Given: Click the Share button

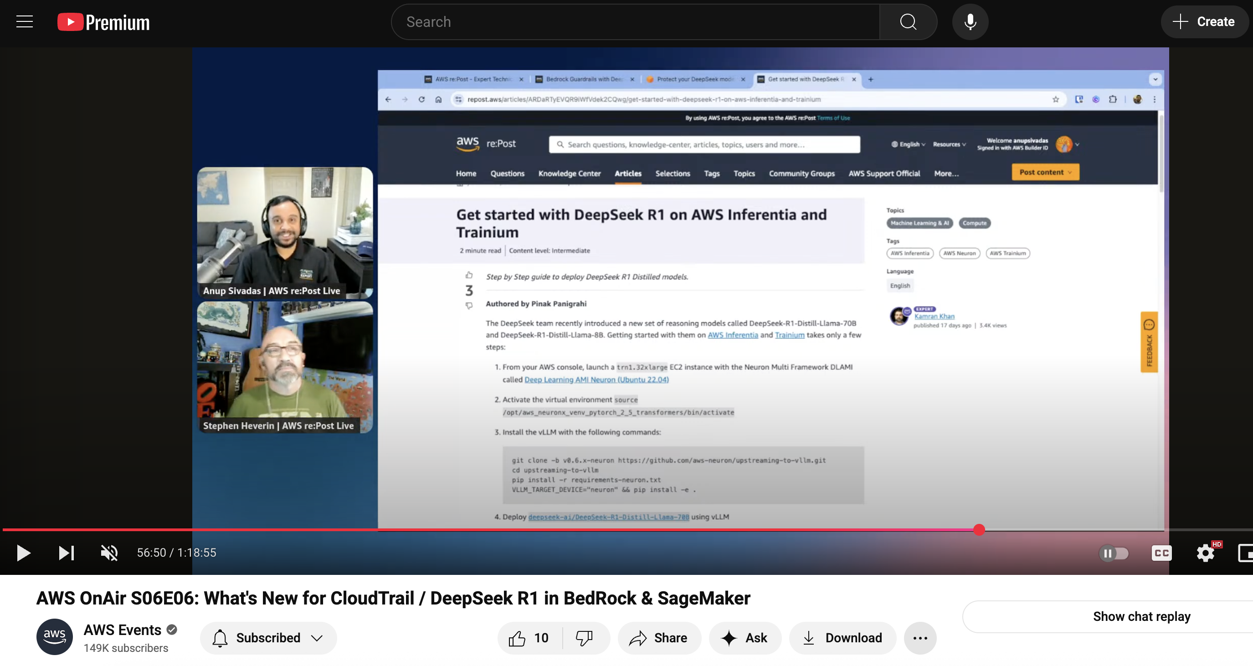Looking at the screenshot, I should [x=658, y=638].
